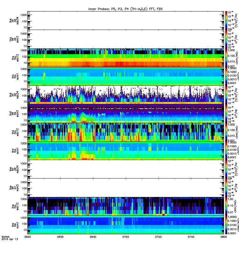The width and height of the screenshot is (239, 255).
Task: Select the 0720 time axis label
Action: (158, 237)
